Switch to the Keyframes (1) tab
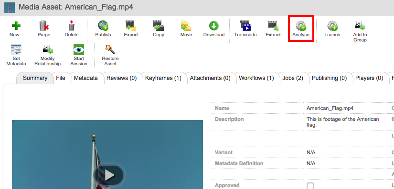 (x=163, y=78)
